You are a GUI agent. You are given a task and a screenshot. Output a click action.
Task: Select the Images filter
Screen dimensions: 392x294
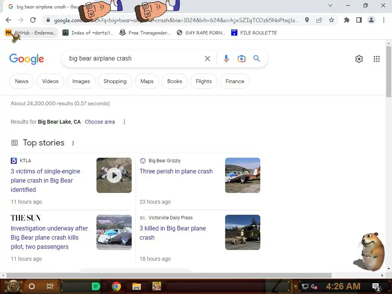(x=81, y=81)
